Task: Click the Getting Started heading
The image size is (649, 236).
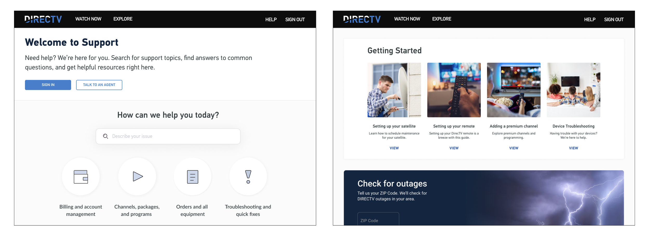Action: coord(394,50)
